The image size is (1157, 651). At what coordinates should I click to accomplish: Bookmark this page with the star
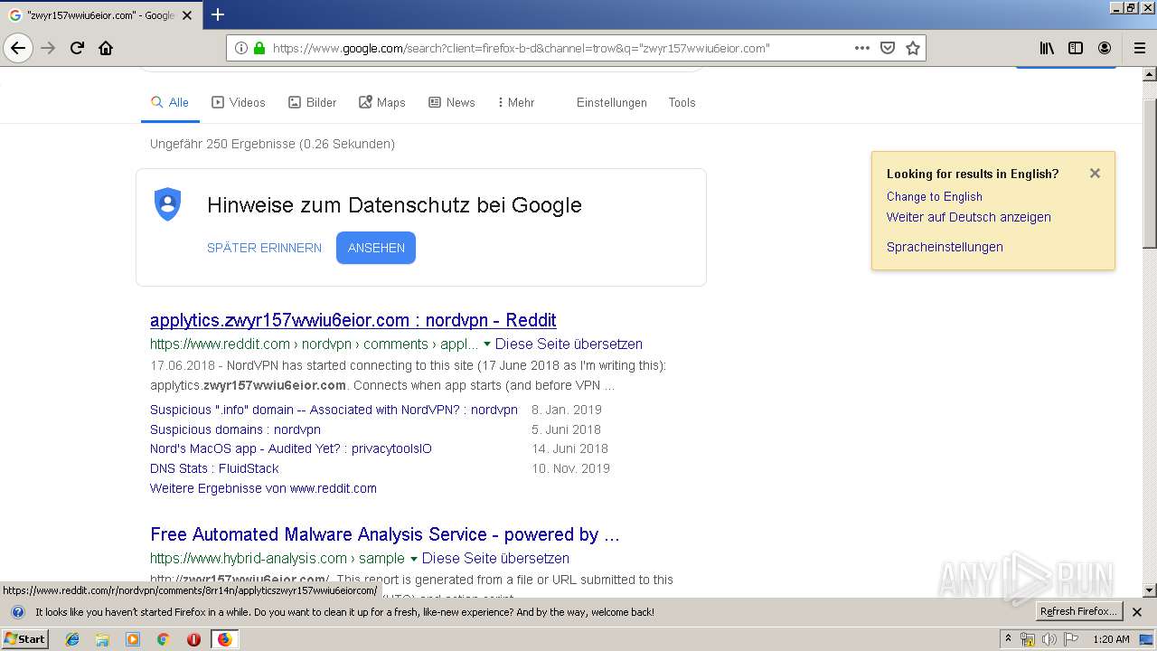tap(913, 48)
